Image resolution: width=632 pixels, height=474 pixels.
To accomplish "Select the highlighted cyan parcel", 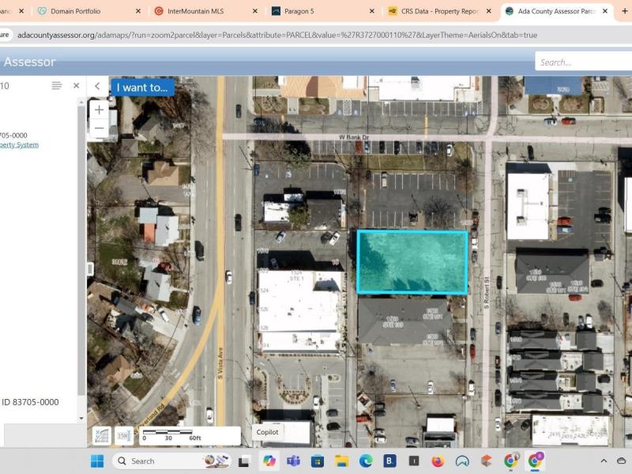I will pyautogui.click(x=412, y=262).
